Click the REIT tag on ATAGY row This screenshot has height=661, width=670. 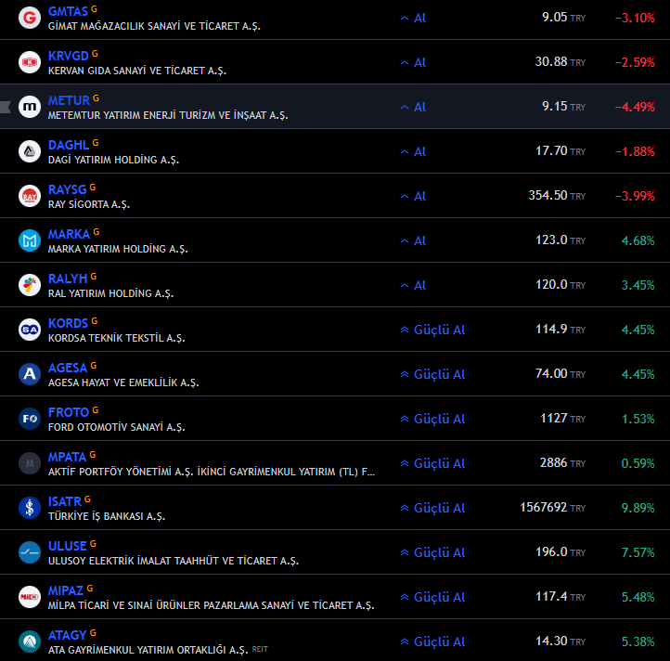tap(260, 649)
